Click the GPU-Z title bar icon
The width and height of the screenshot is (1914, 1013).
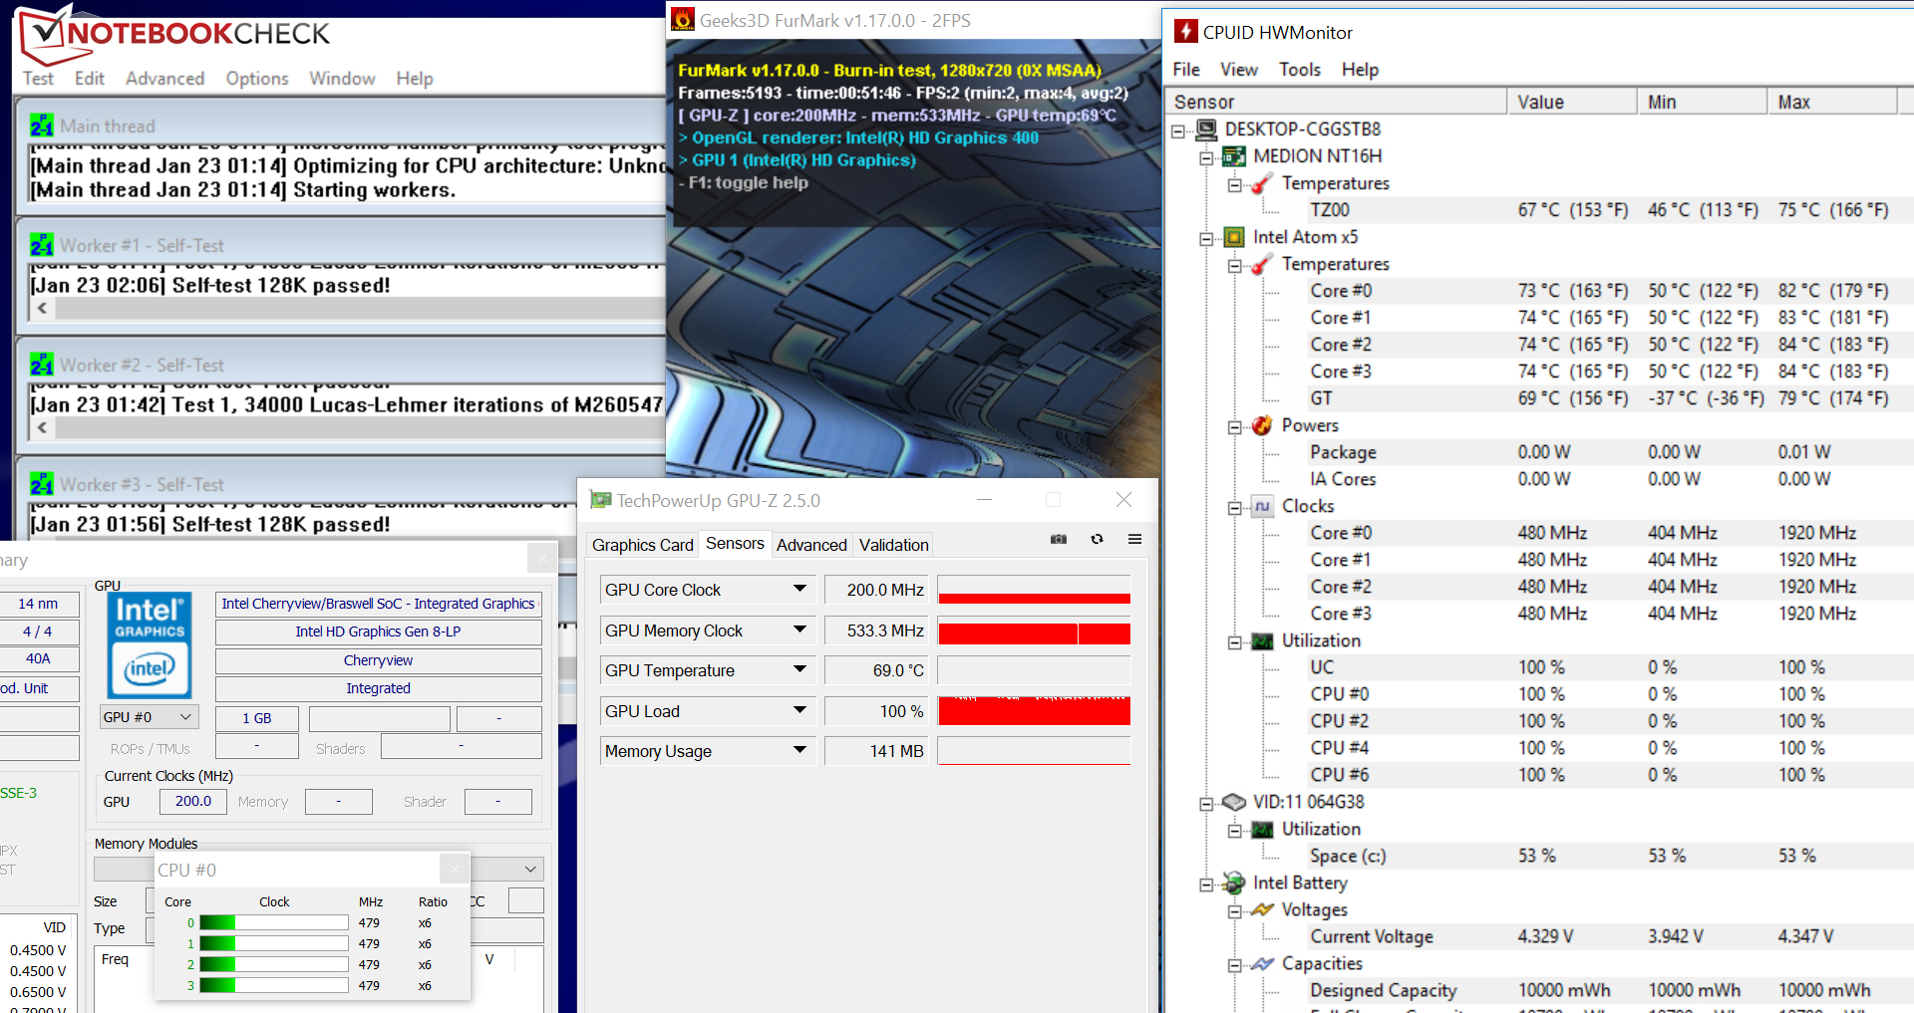600,500
